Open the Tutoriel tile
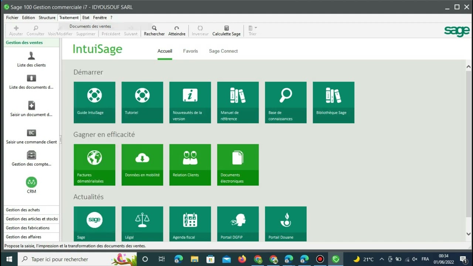The width and height of the screenshot is (473, 266). coord(142,102)
